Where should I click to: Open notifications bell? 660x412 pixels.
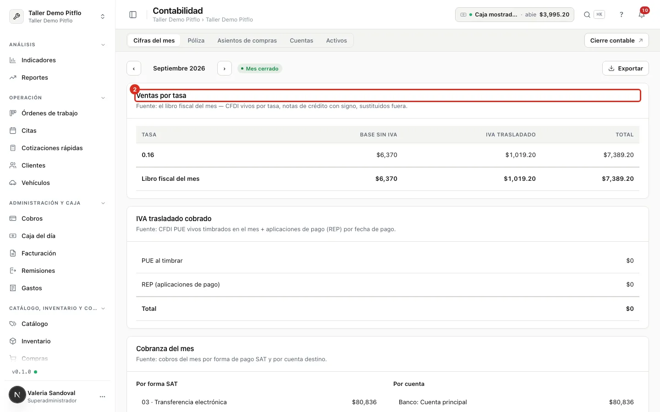tap(642, 15)
